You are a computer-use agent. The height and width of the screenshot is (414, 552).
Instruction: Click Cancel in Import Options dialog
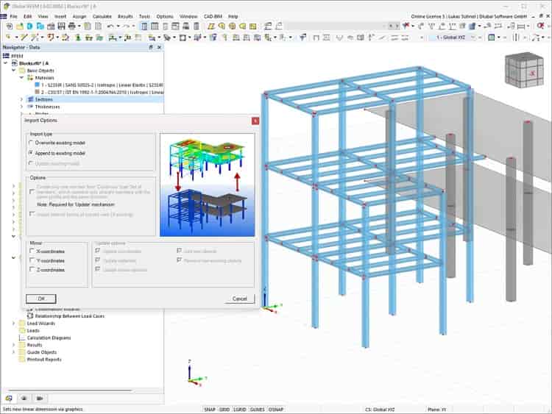click(239, 299)
